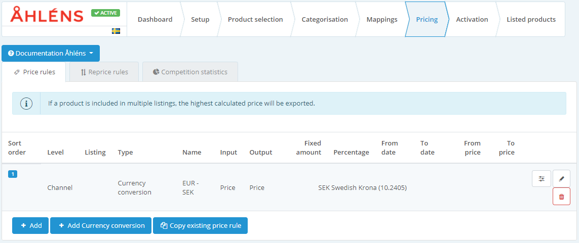Viewport: 579px width, 243px height.
Task: Edit the EUR - SEK price rule
Action: coord(561,178)
